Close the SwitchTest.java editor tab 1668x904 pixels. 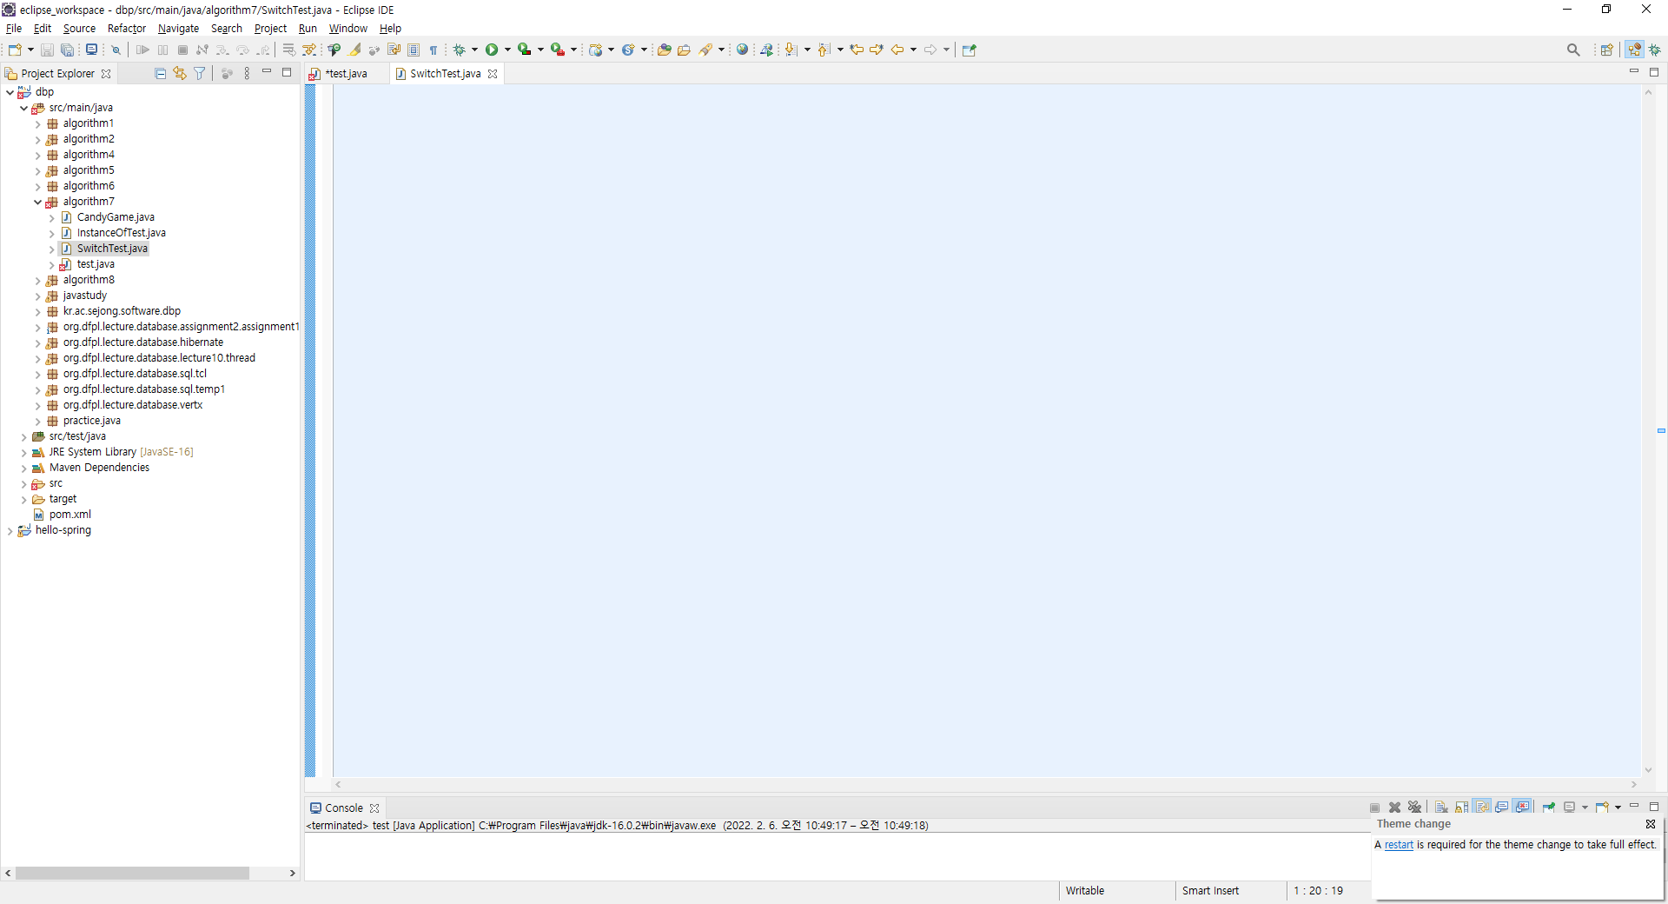[x=493, y=74]
